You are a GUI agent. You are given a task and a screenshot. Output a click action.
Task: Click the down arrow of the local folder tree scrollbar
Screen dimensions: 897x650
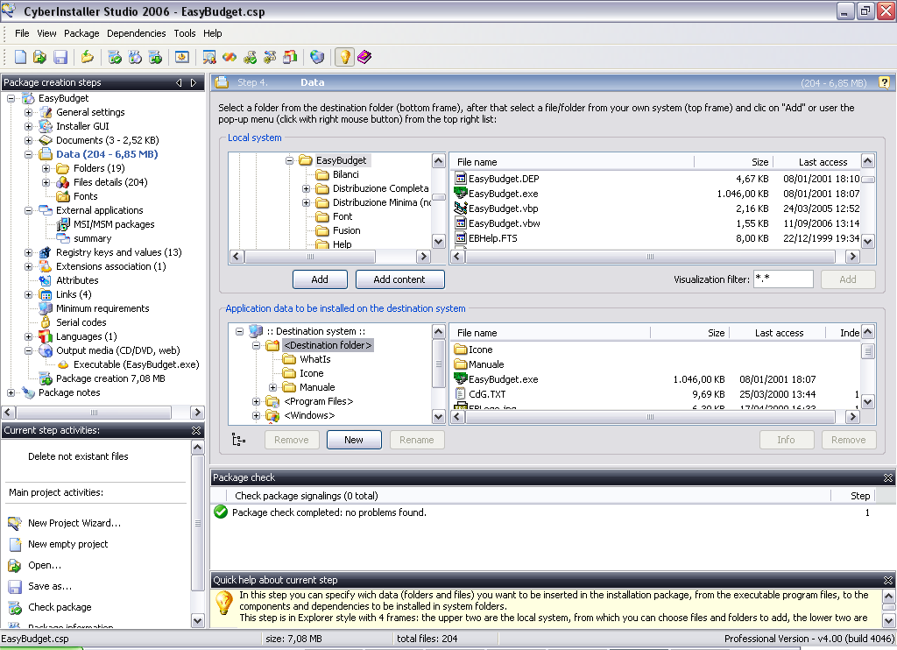point(438,242)
